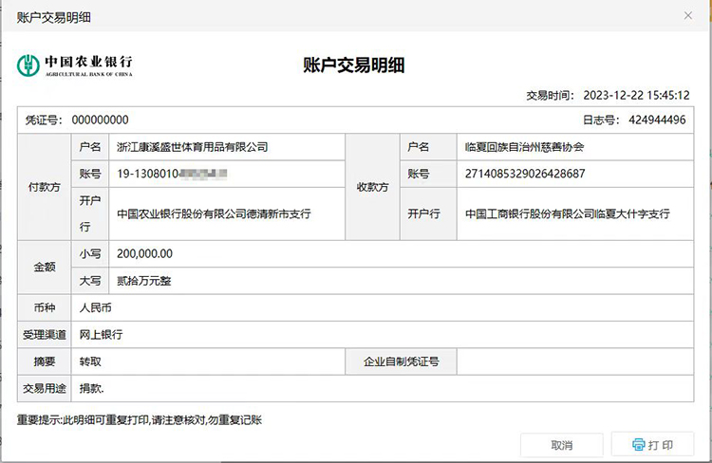This screenshot has width=712, height=463.
Task: Click the 小写 label cell
Action: pos(90,253)
